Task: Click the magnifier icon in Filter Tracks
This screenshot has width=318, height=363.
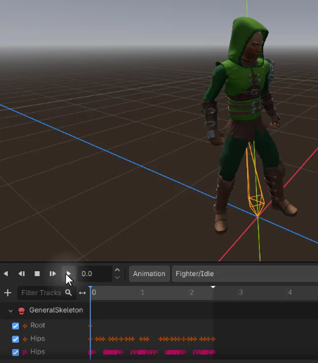Action: point(69,293)
